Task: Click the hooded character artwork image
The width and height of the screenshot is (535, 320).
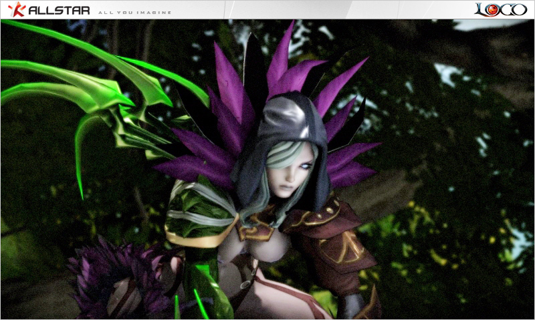Action: click(267, 169)
